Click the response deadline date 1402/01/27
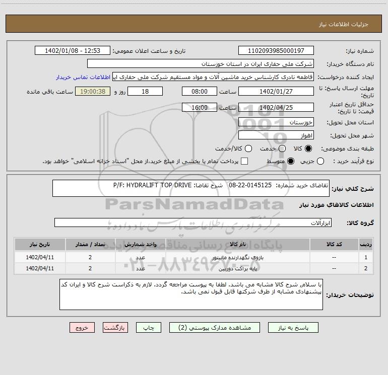This screenshot has width=388, height=375. (x=276, y=91)
